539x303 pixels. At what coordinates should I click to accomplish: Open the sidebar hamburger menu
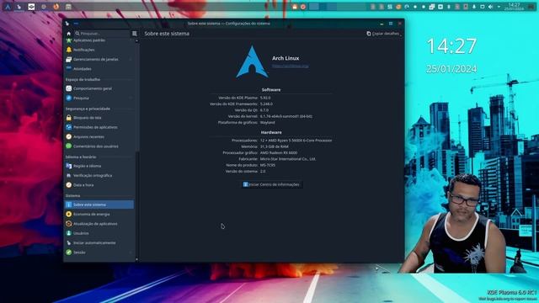[135, 34]
